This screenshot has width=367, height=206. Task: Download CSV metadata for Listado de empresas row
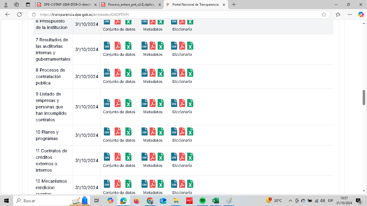point(145,103)
